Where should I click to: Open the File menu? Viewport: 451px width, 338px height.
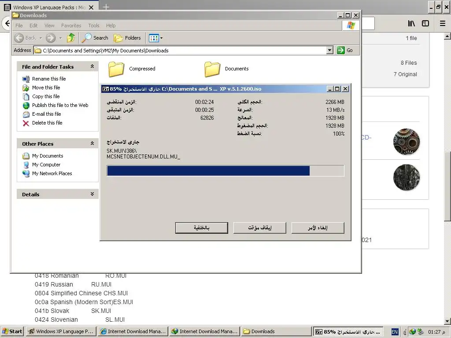coord(19,26)
